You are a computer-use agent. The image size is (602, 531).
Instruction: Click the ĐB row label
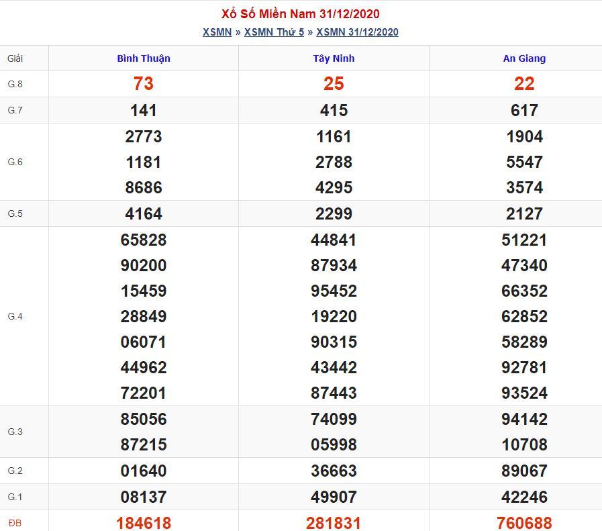pos(15,523)
